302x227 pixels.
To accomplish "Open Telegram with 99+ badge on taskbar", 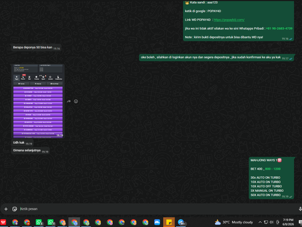I will click(181, 222).
